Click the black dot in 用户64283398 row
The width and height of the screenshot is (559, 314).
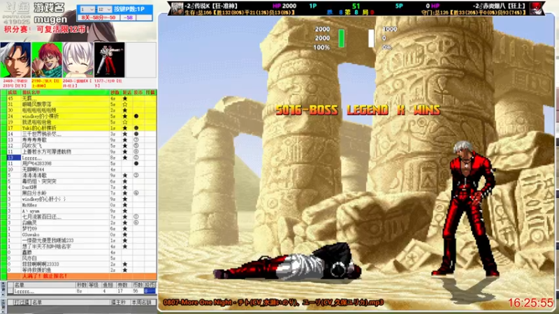coord(136,163)
